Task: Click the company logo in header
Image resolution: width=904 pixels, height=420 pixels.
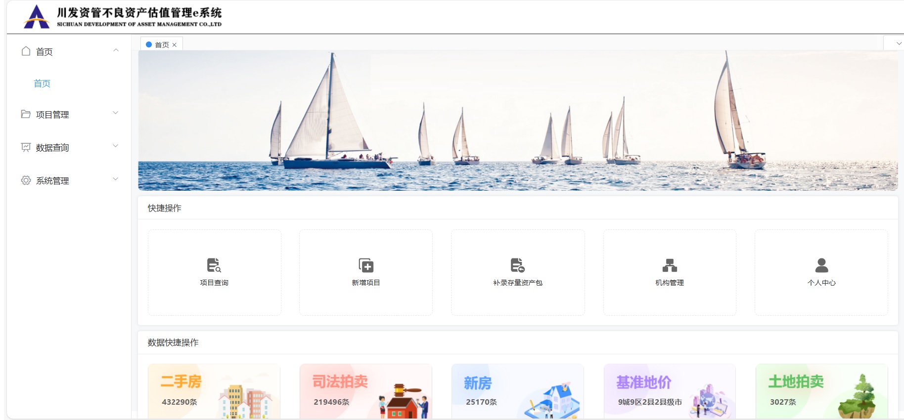Action: click(x=37, y=17)
